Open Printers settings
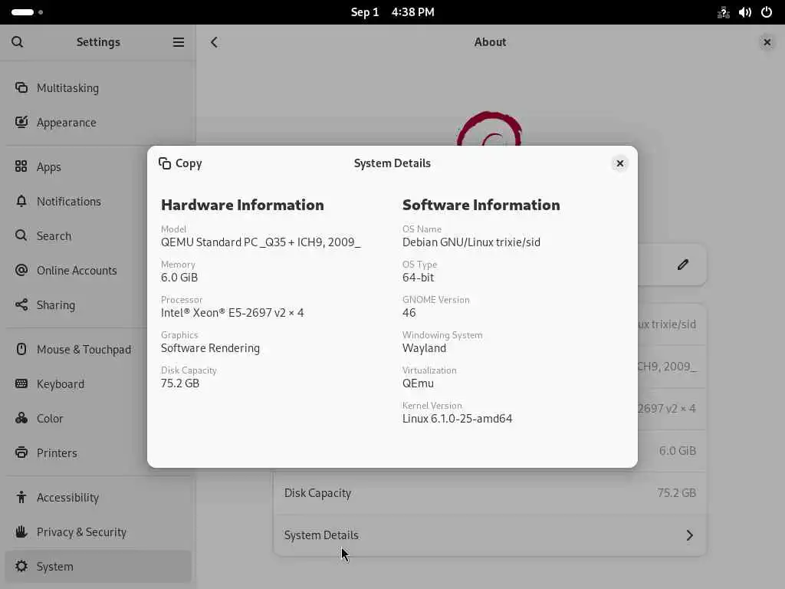 pos(98,453)
